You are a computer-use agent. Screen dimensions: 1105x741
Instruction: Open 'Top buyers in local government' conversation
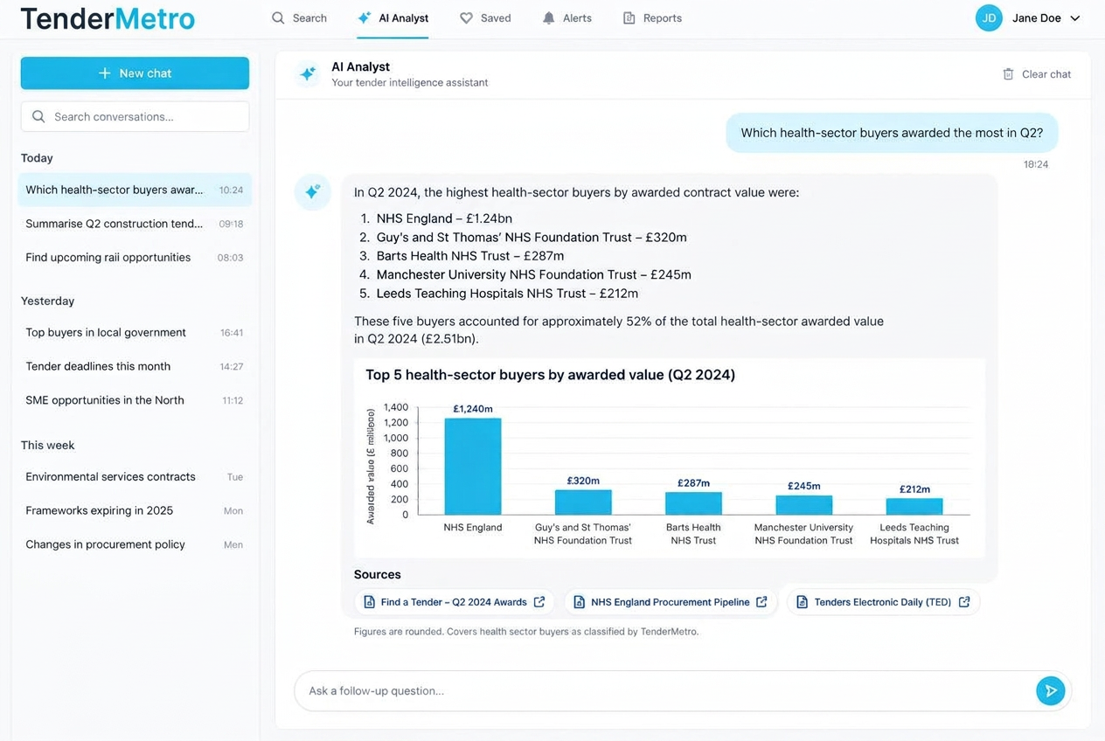135,333
